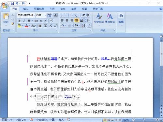Open phonetic guide (拼音) tool
Viewport: 163px width, 122px height.
tap(50, 15)
